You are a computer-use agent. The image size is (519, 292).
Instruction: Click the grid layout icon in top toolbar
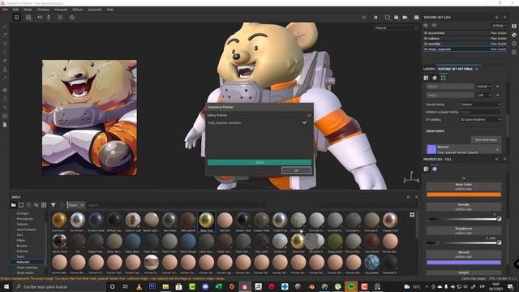point(28,17)
